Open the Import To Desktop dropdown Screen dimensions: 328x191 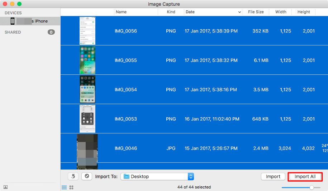(x=157, y=176)
